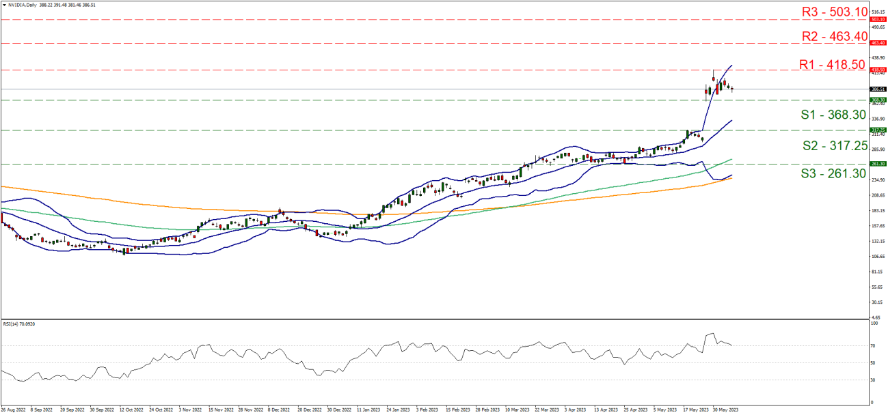Click the RSI scale value 70
Screen dimensions: 888x415
874,347
